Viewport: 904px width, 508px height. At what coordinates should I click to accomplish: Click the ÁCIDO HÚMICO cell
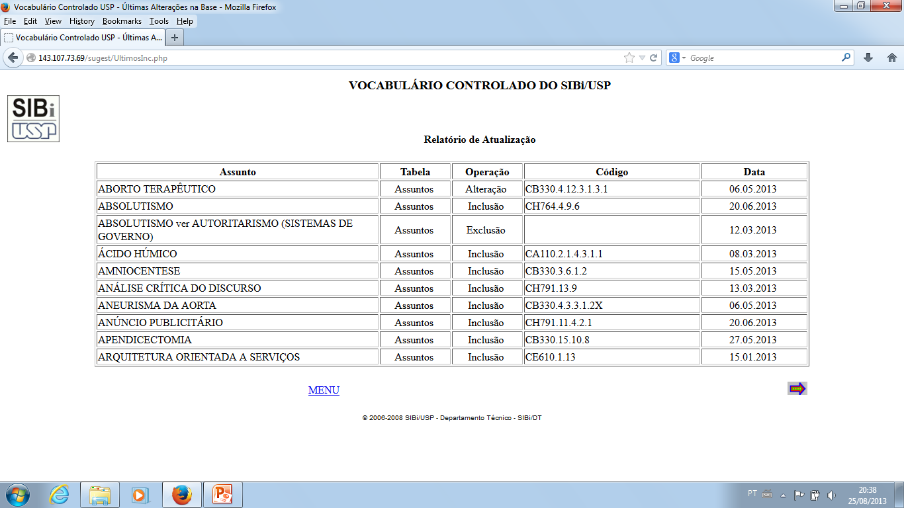[x=238, y=254]
